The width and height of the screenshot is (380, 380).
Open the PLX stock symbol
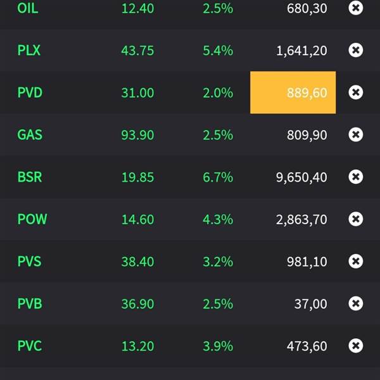[29, 51]
